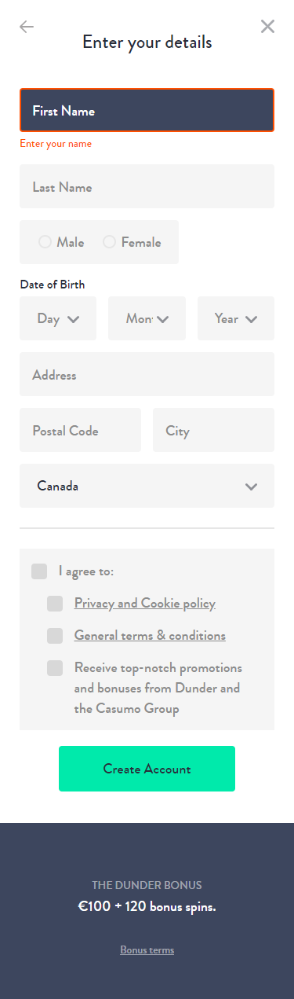
Task: Open the Privacy and Cookie policy link
Action: 145,604
